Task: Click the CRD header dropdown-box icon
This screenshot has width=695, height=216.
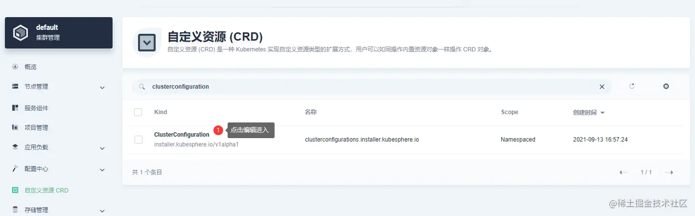Action: [x=147, y=42]
